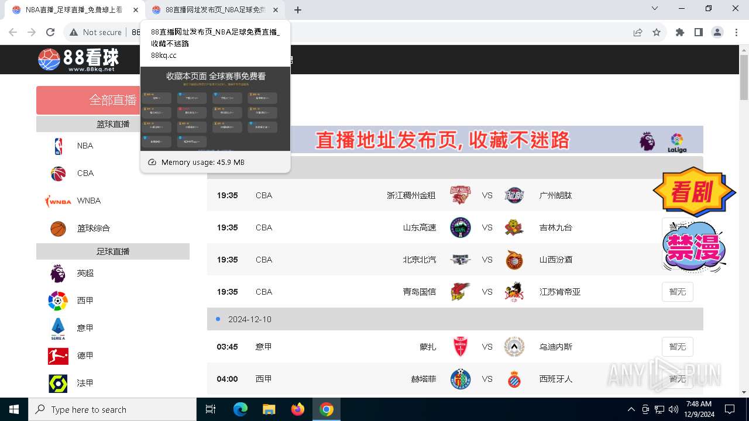749x421 pixels.
Task: Click the Not secure site info indicator
Action: [96, 32]
